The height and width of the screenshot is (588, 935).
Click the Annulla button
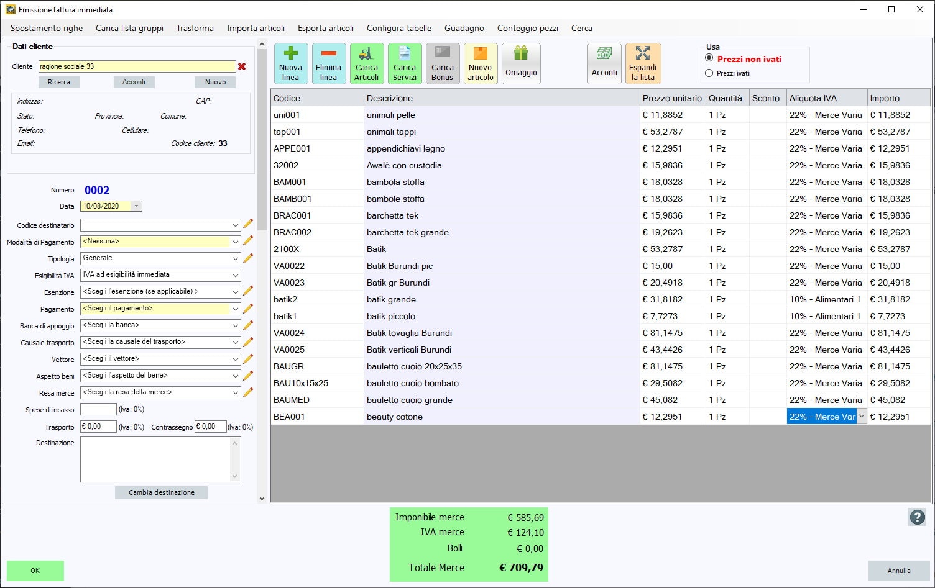[x=899, y=571]
